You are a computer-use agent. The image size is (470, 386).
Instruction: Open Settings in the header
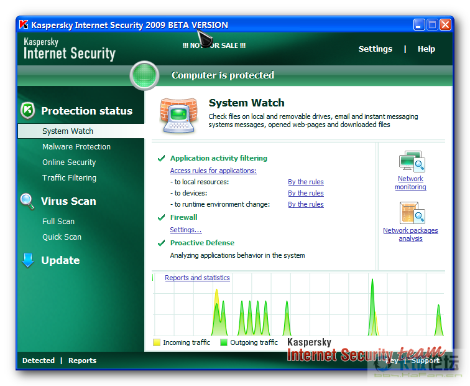[x=376, y=49]
